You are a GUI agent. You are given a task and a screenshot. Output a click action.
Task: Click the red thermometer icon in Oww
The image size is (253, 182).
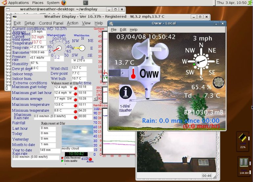coord(133,73)
